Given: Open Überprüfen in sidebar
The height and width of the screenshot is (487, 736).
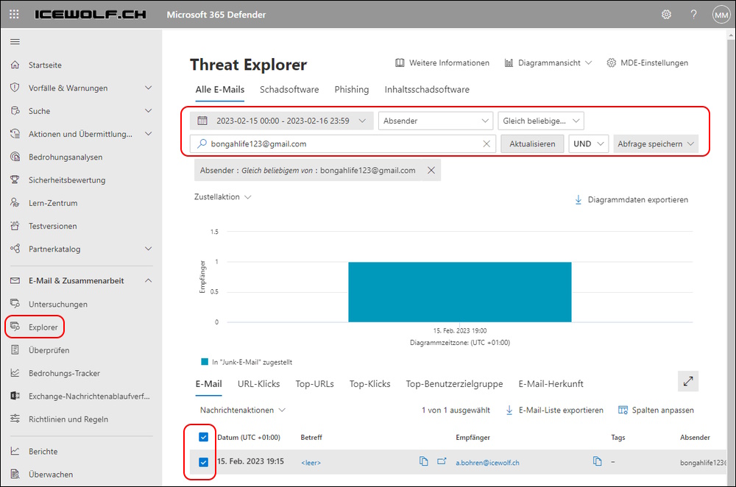Looking at the screenshot, I should [49, 350].
